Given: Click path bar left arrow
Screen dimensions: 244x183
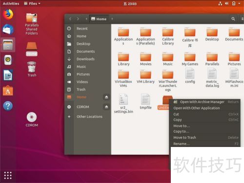Looking at the screenshot, I should (86, 19).
